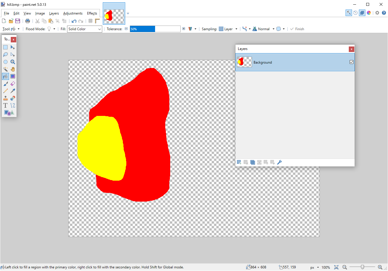Pick the Eraser tool
This screenshot has height=271, width=388.
[x=13, y=84]
